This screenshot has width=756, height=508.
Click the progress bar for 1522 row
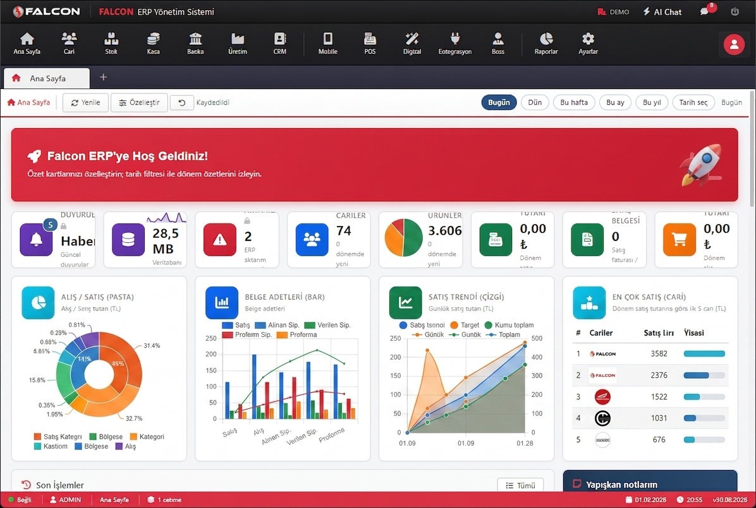[704, 397]
